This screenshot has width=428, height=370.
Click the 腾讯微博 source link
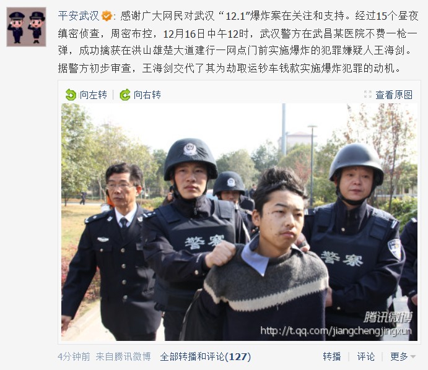point(133,356)
